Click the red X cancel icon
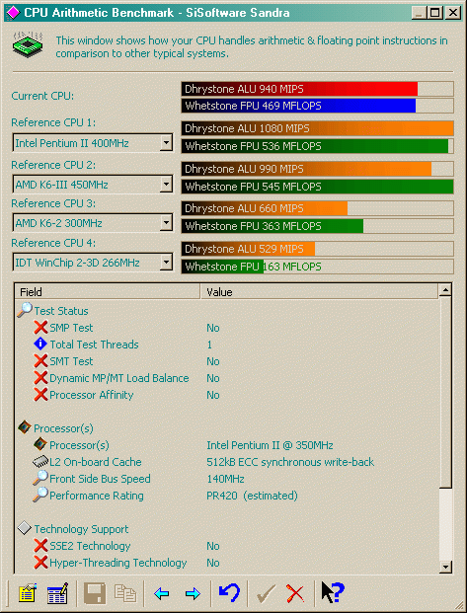The height and width of the screenshot is (613, 467). point(295,593)
